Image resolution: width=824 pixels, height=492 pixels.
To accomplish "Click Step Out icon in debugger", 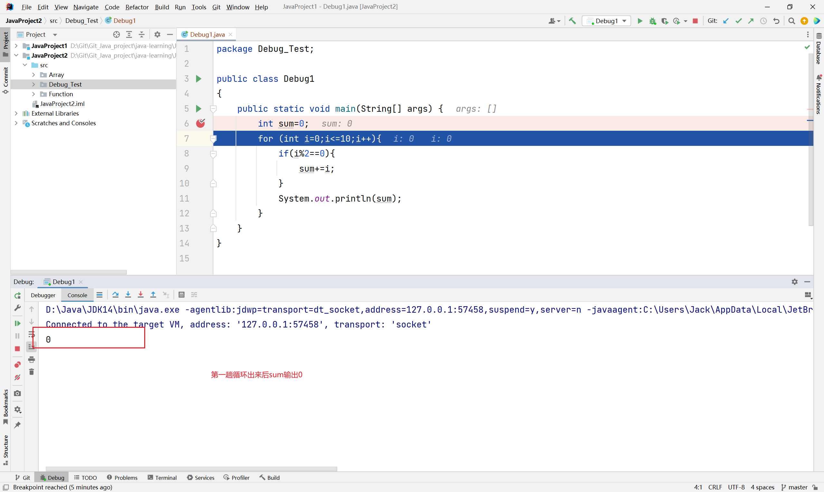I will (153, 294).
